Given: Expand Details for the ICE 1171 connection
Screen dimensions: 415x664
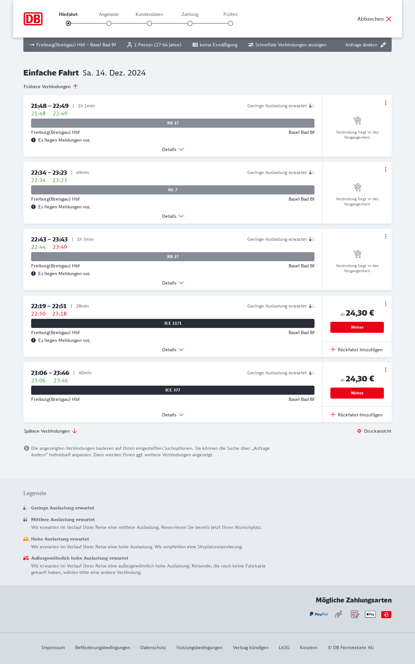Looking at the screenshot, I should (173, 350).
